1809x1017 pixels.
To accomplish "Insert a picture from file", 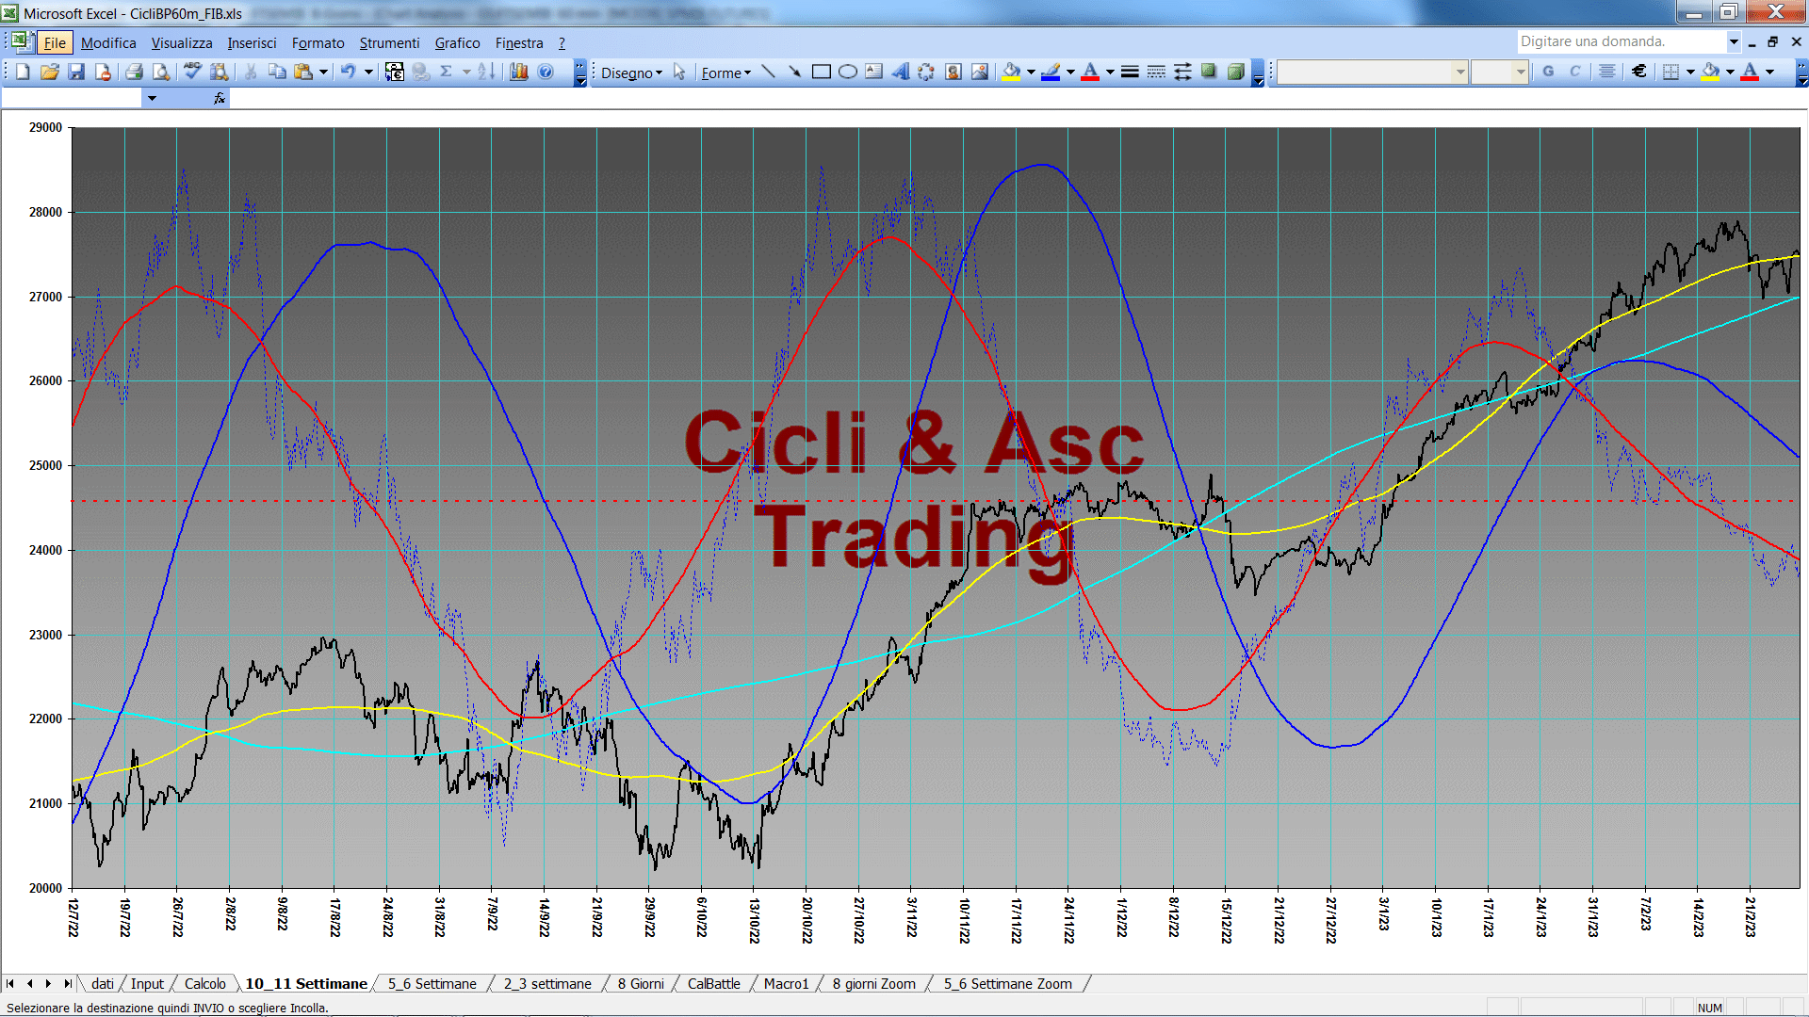I will [x=980, y=72].
